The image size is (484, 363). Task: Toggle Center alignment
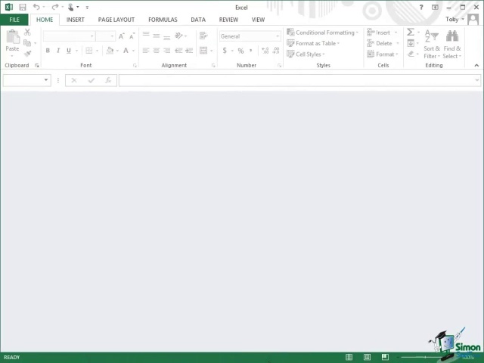(x=157, y=51)
